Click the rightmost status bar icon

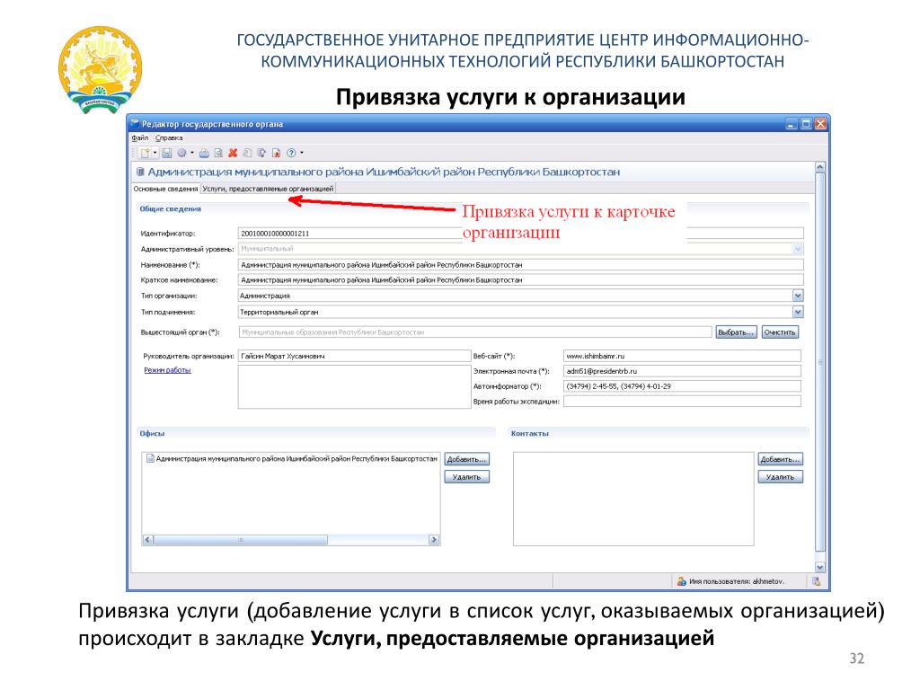coord(816,581)
